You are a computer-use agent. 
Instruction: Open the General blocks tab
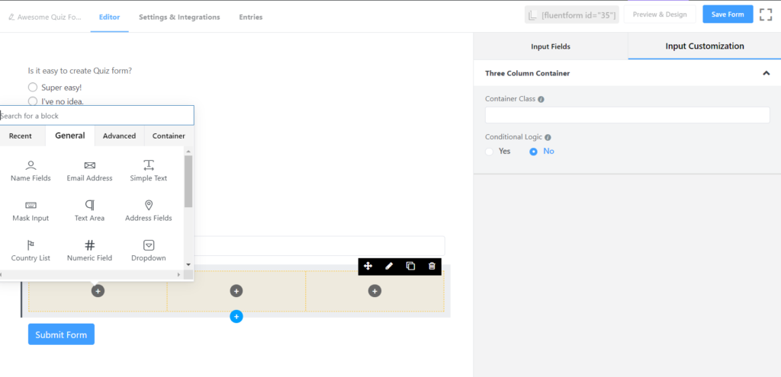click(70, 136)
